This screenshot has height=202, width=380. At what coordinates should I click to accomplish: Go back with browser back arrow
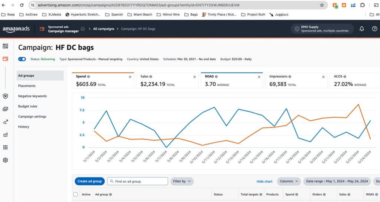click(3, 5)
